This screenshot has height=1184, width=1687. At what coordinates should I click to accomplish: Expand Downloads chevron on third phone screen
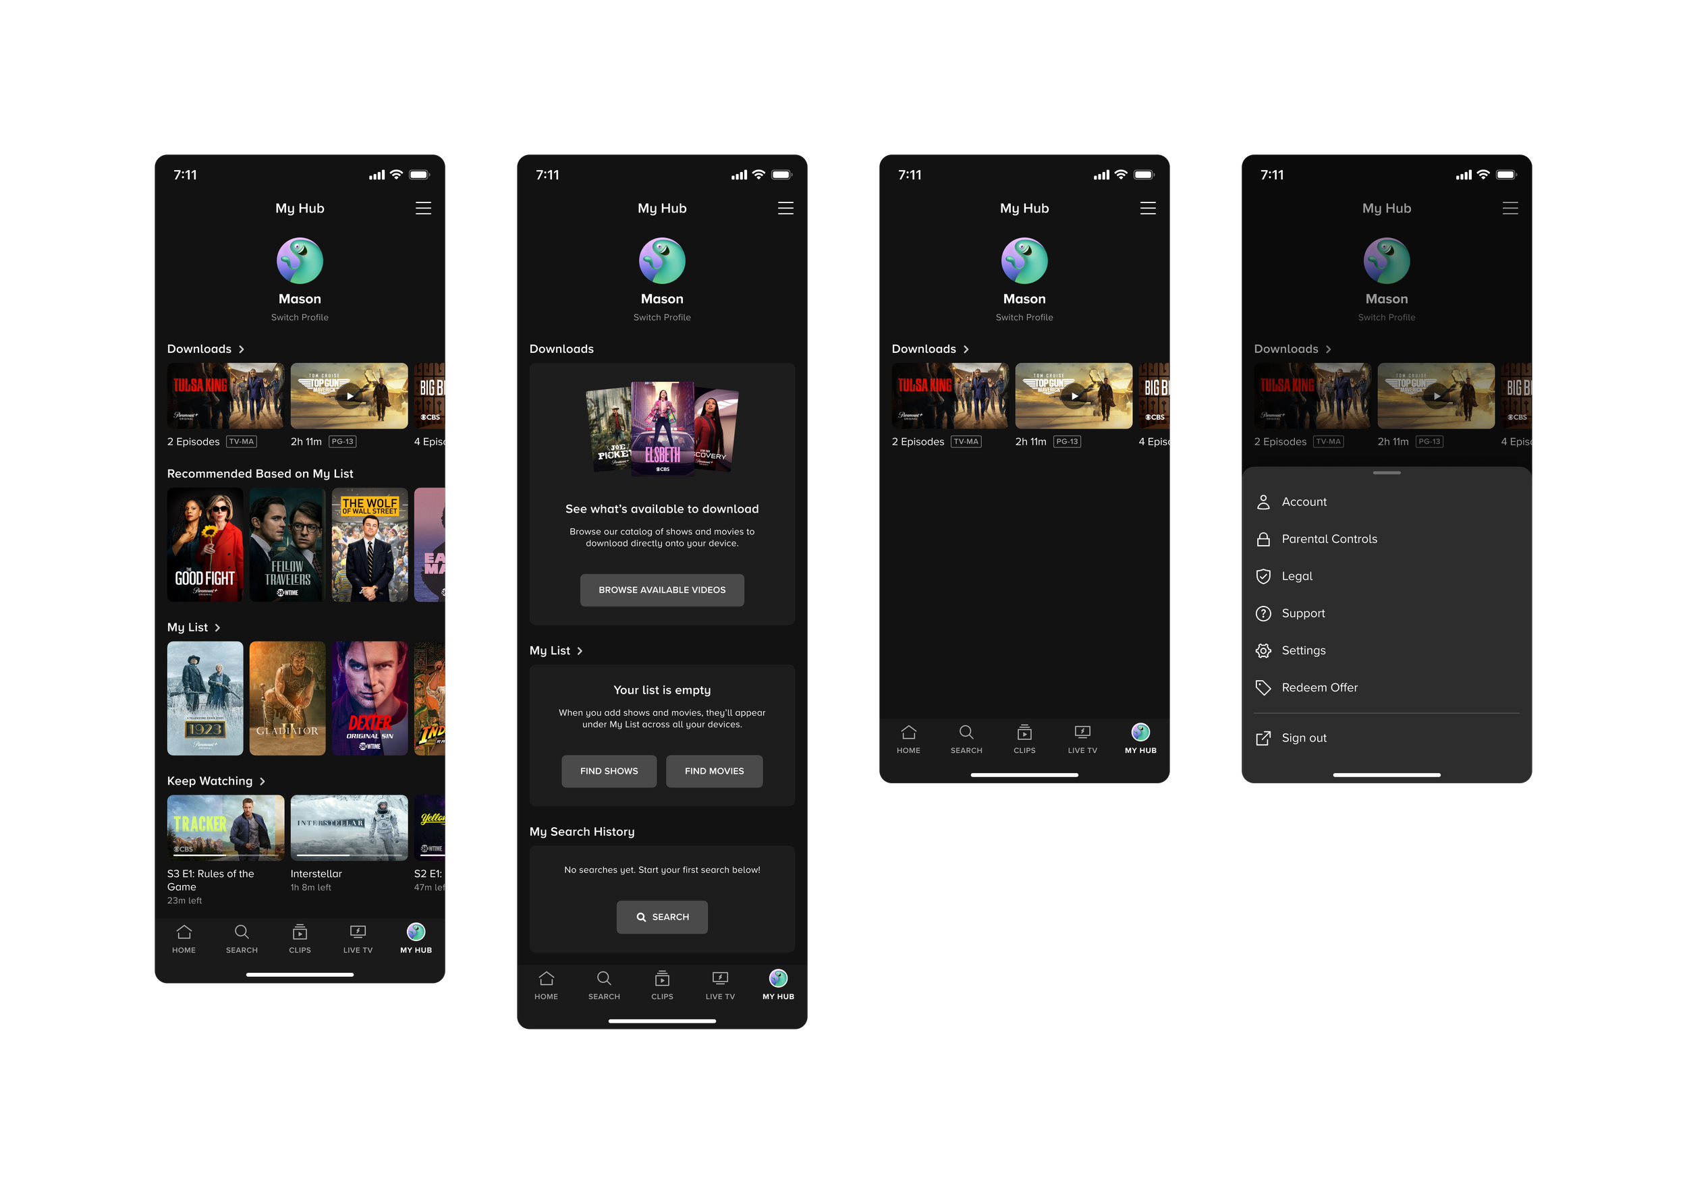(966, 349)
